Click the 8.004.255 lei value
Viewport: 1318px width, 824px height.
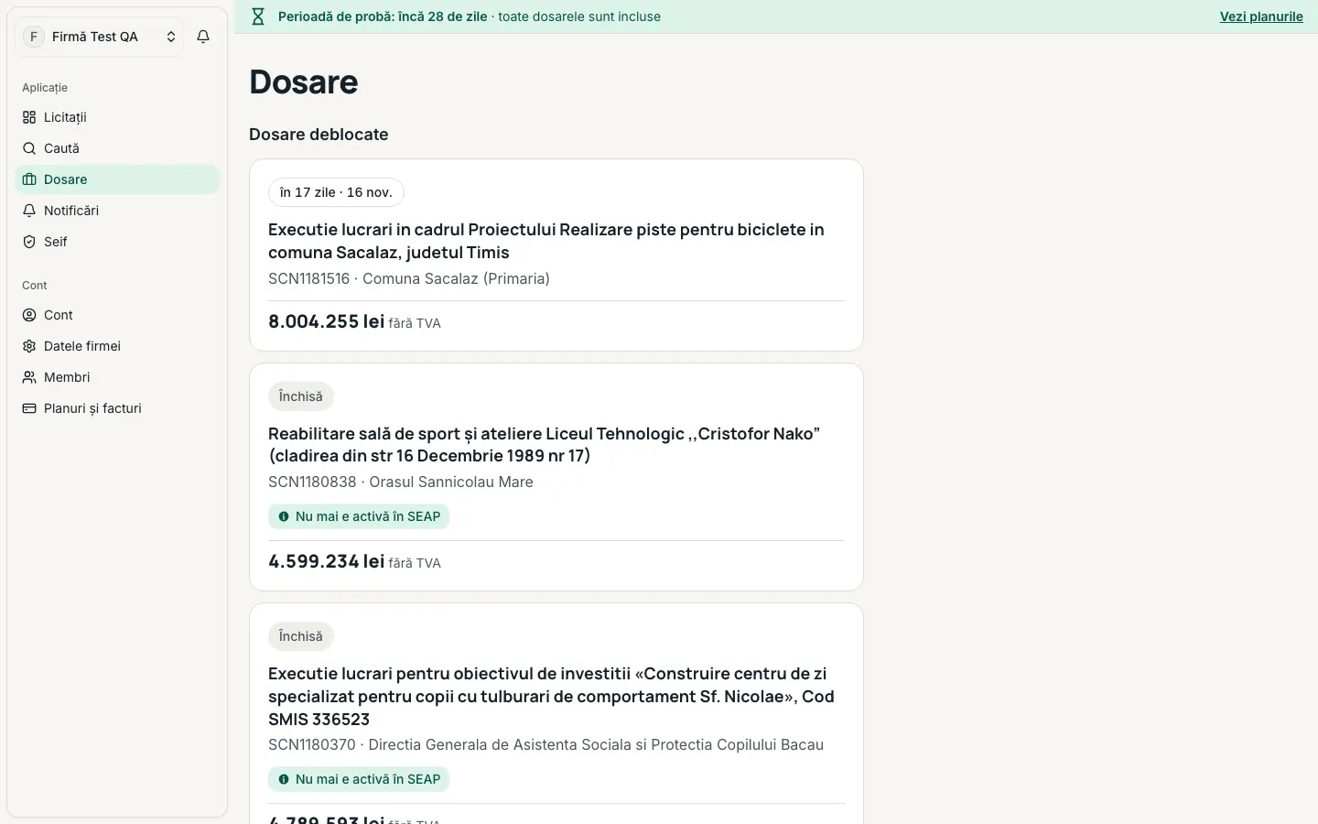point(326,321)
